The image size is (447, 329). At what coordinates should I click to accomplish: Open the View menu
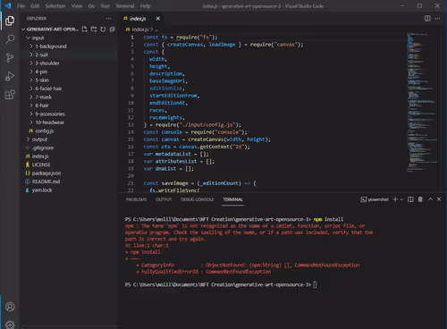tap(77, 6)
